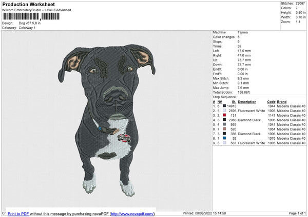
Task: Select the dog embroidery design preview
Action: coord(107,120)
